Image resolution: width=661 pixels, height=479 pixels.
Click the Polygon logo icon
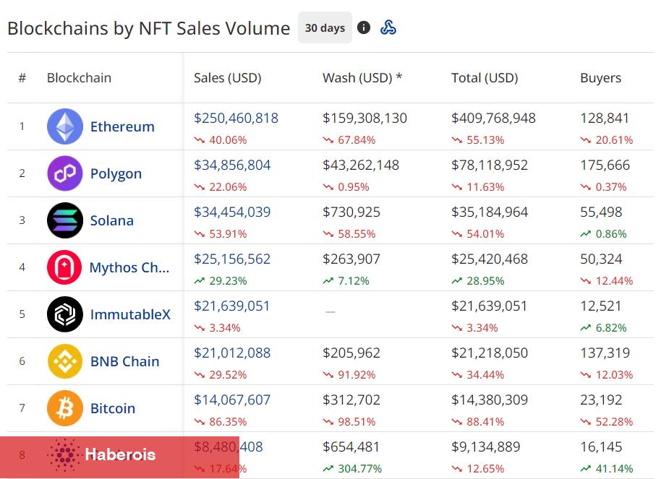(x=65, y=173)
